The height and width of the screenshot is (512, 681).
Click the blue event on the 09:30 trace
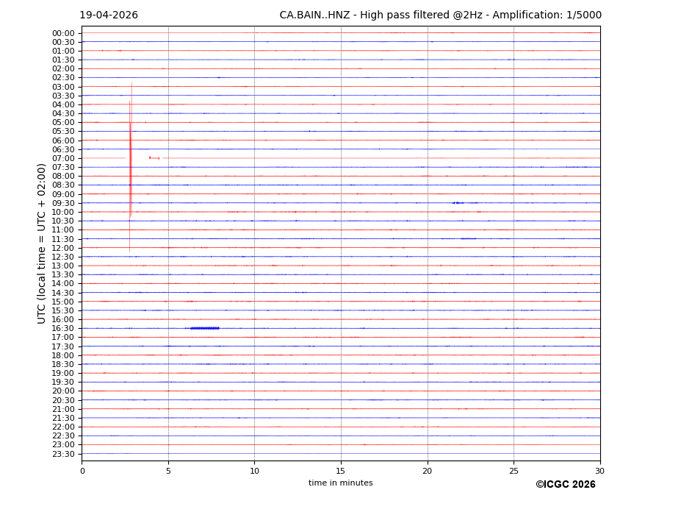[x=458, y=203]
